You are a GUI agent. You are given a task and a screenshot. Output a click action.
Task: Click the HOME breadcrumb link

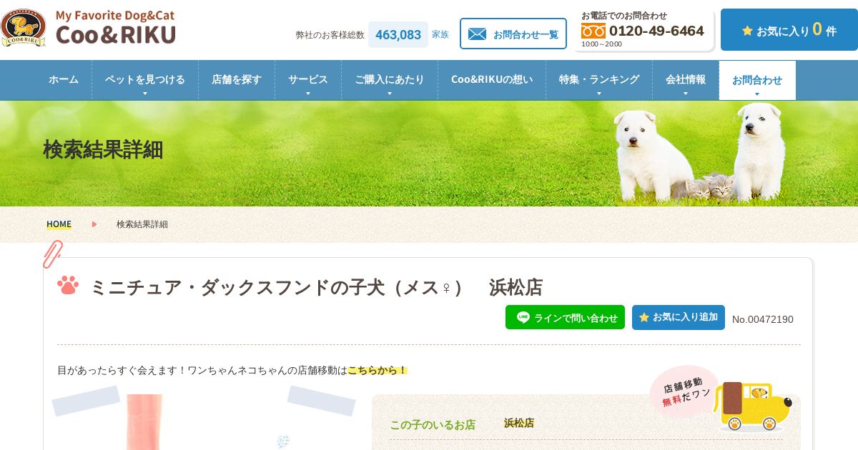[59, 224]
